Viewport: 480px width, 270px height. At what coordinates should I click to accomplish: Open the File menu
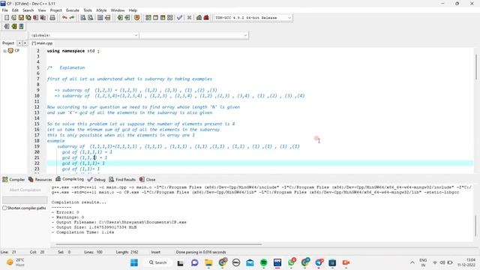point(5,10)
